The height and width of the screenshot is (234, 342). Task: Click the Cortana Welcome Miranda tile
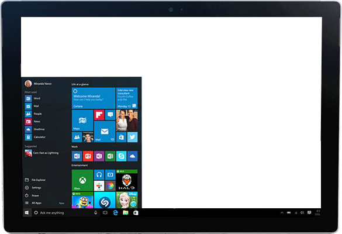tap(94, 98)
